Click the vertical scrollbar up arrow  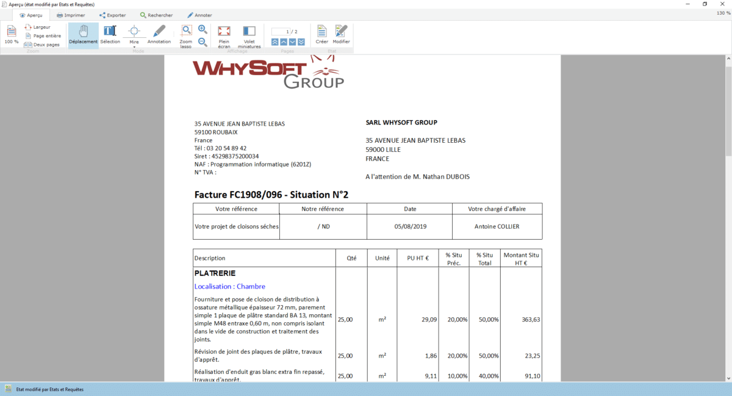click(728, 58)
